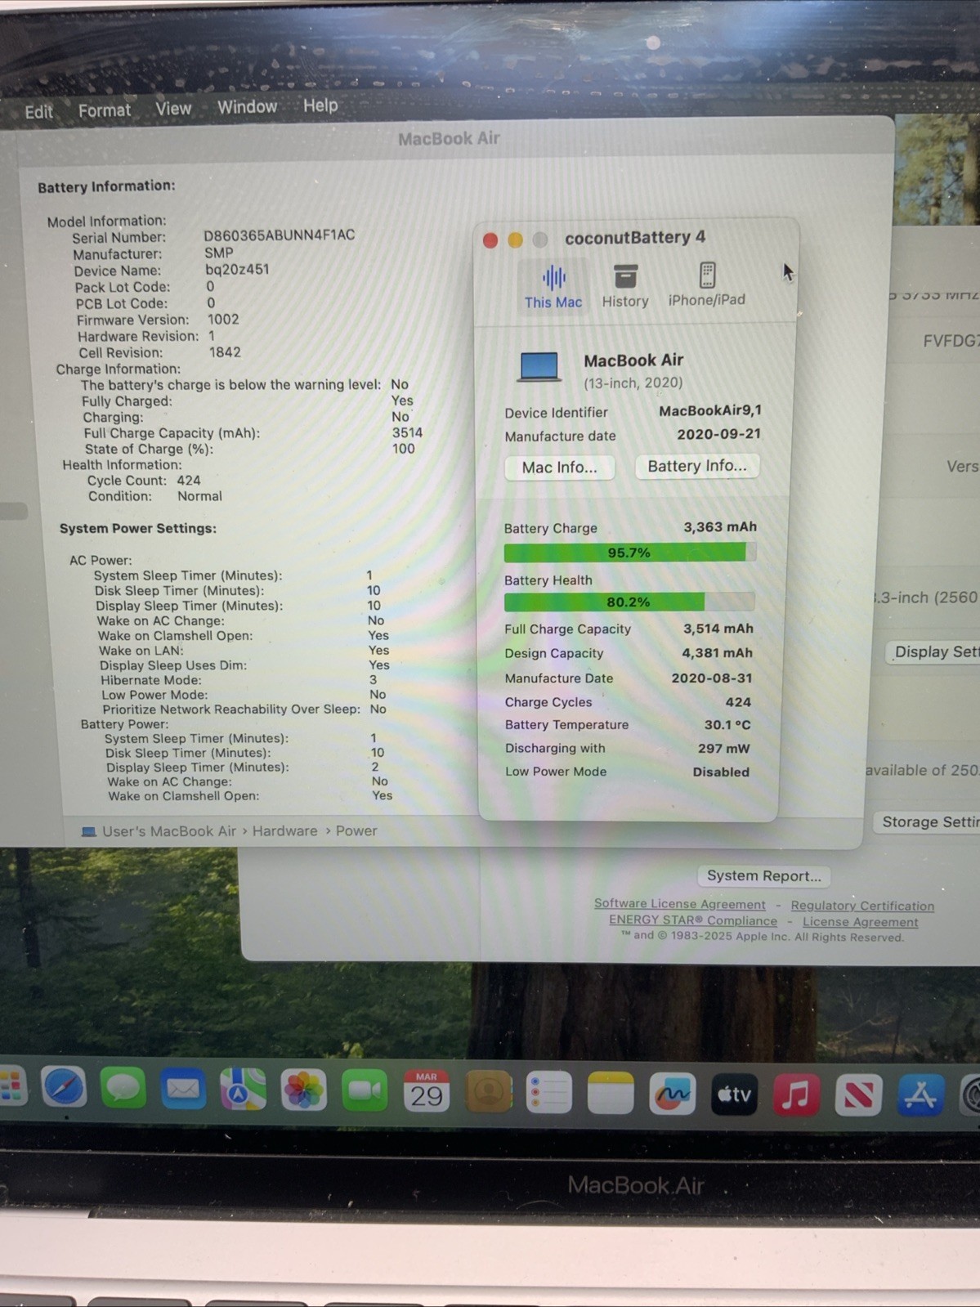This screenshot has height=1307, width=980.
Task: Open Messages app in the Dock
Action: [123, 1089]
